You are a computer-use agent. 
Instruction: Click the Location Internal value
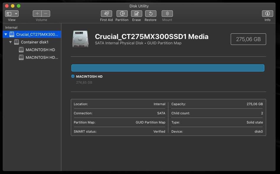159,104
